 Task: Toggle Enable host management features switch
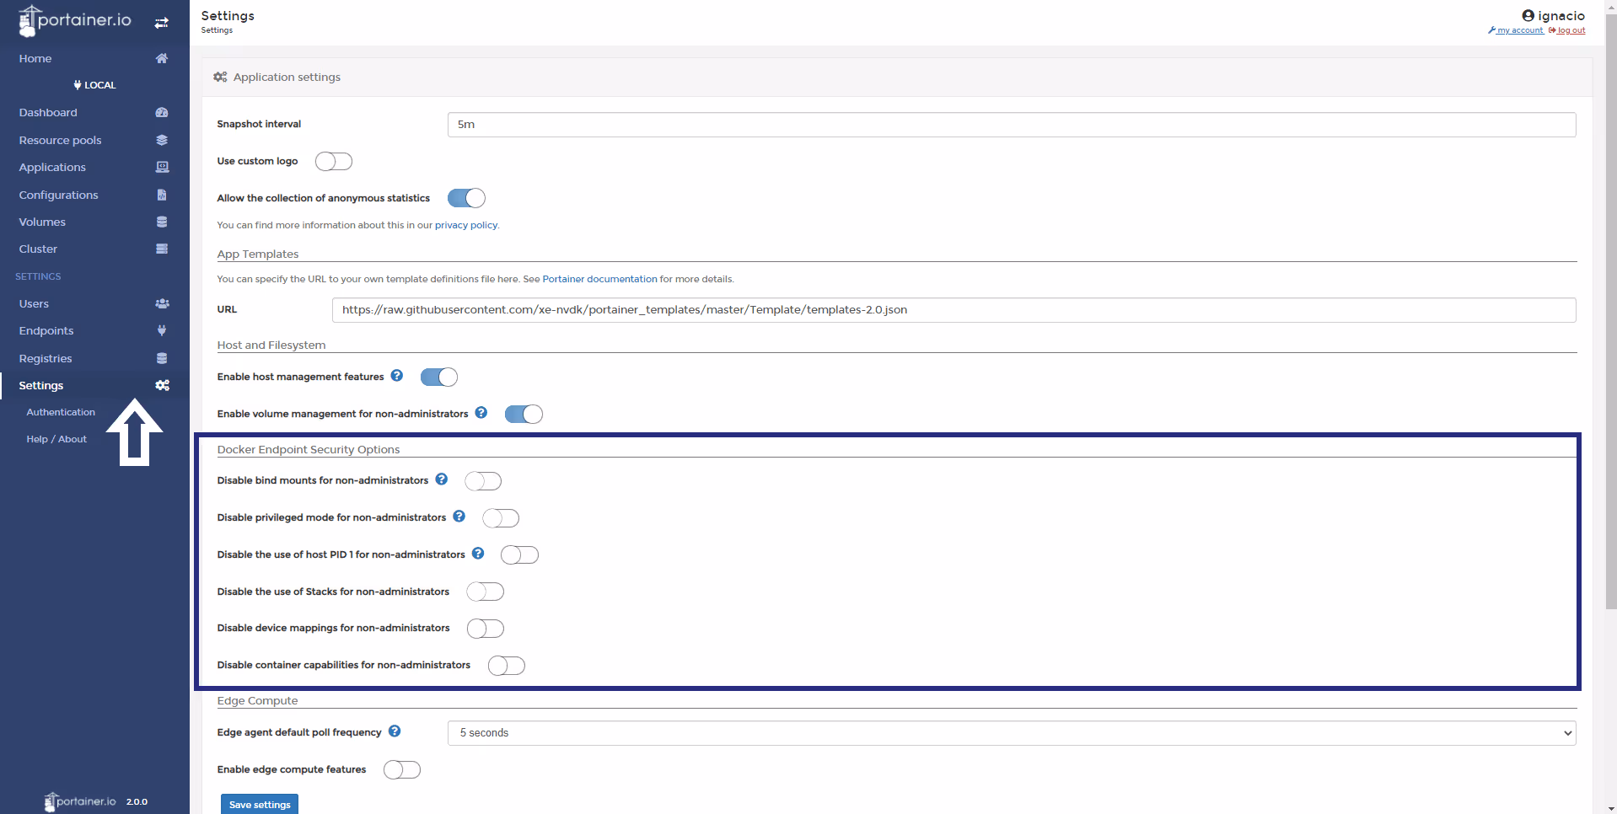439,377
